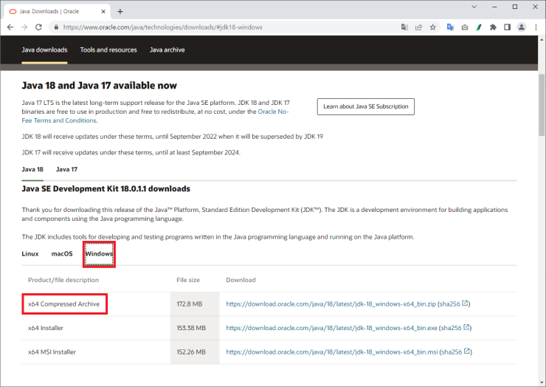
Task: Select the Linux platform tab
Action: coord(30,253)
